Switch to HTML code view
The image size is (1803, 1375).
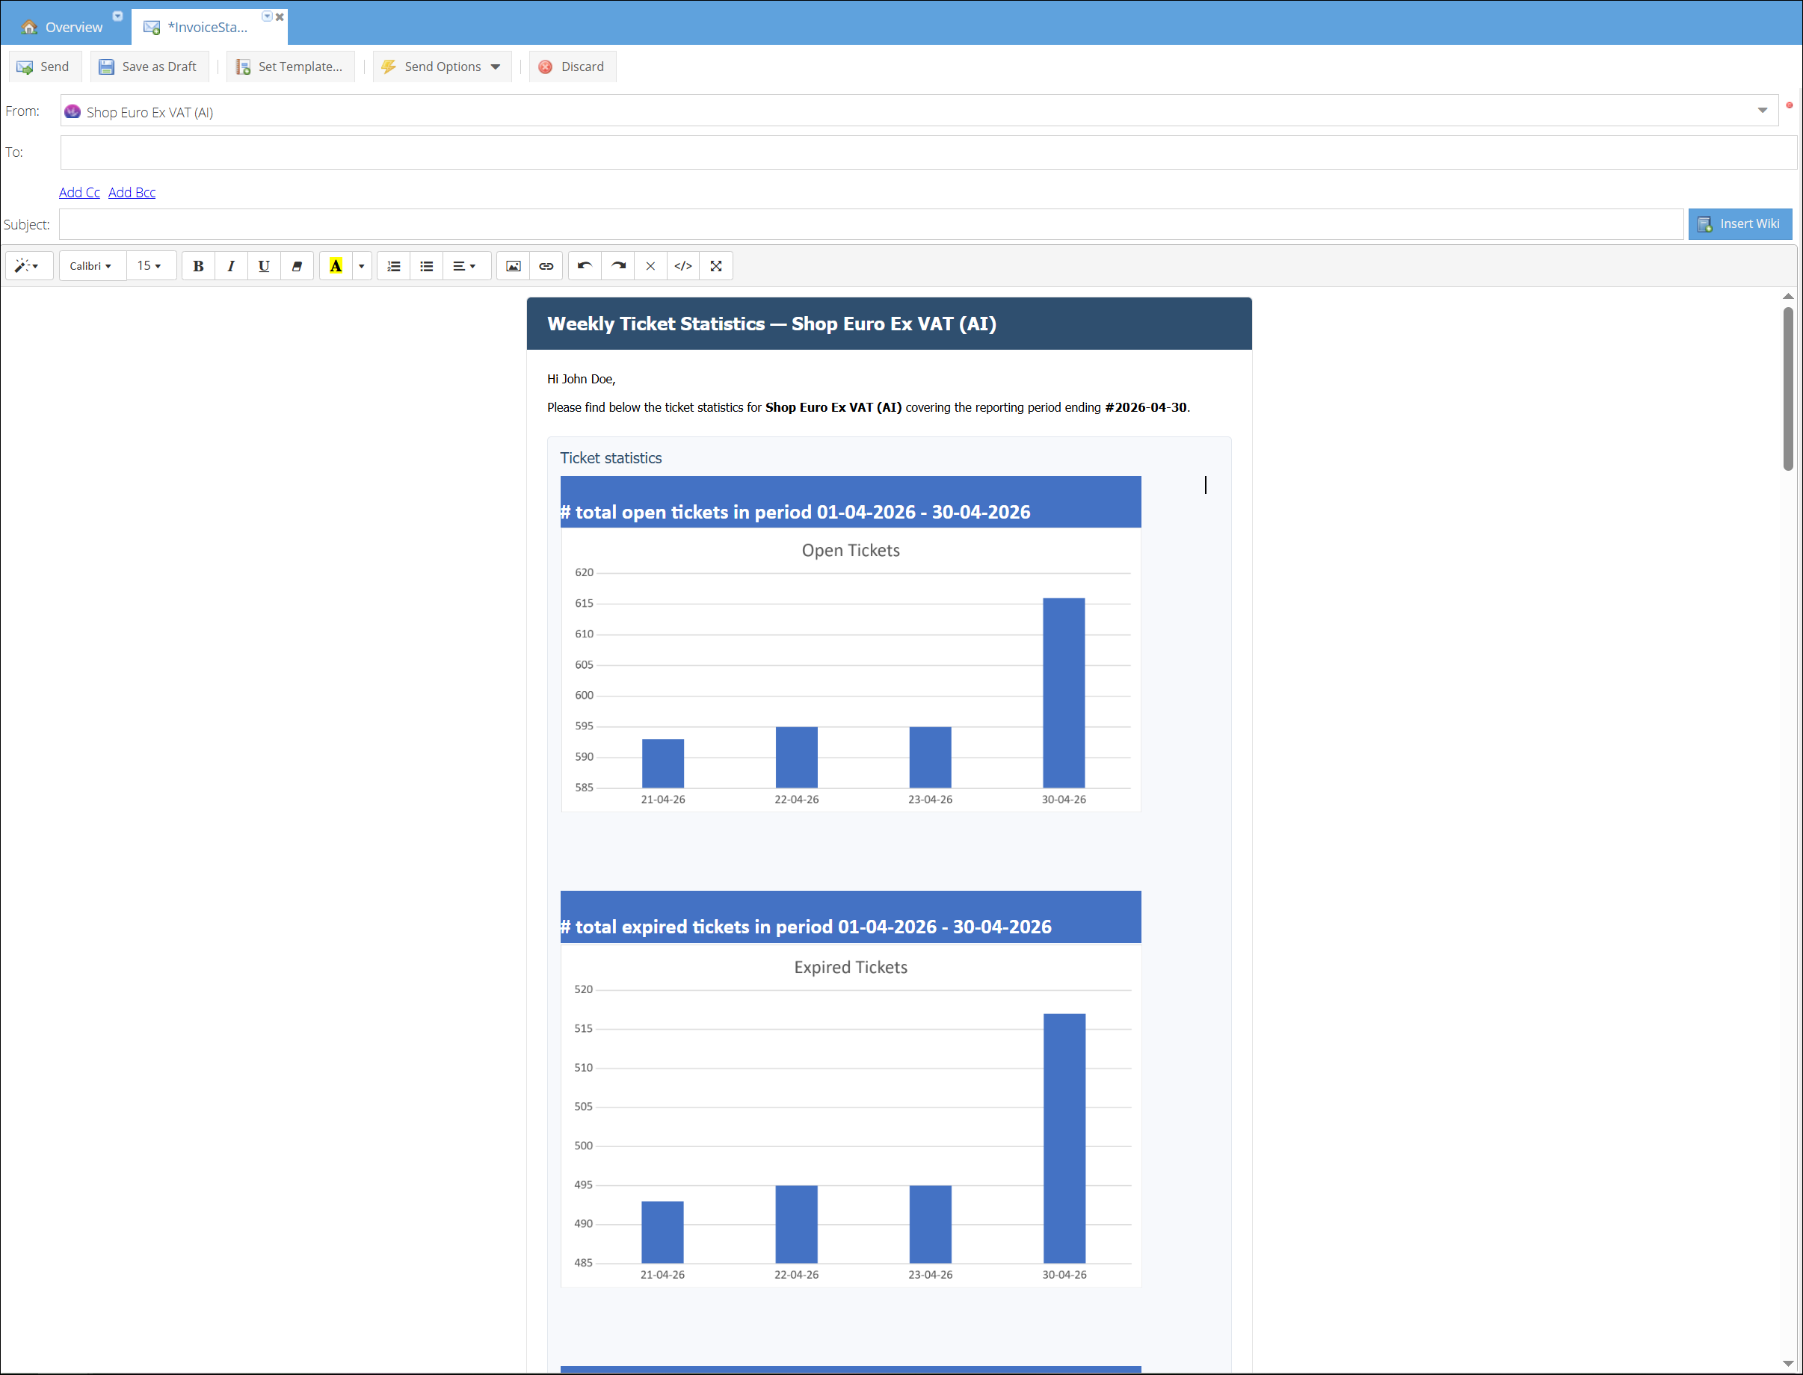coord(683,266)
